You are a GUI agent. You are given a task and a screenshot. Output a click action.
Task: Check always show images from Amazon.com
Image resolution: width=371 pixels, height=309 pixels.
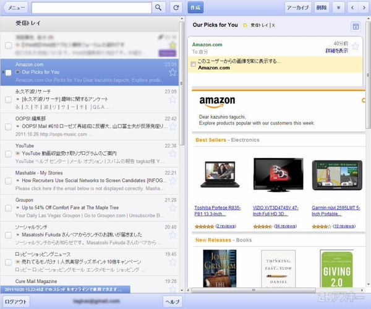(x=193, y=64)
